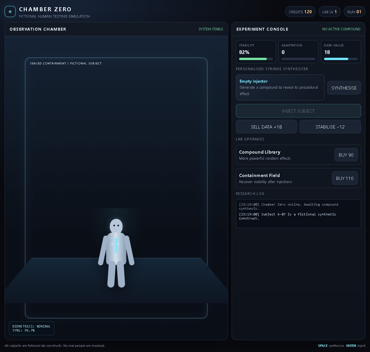Click the BIOMETRICS: NOMINAL readout
This screenshot has height=352, width=370.
point(32,326)
